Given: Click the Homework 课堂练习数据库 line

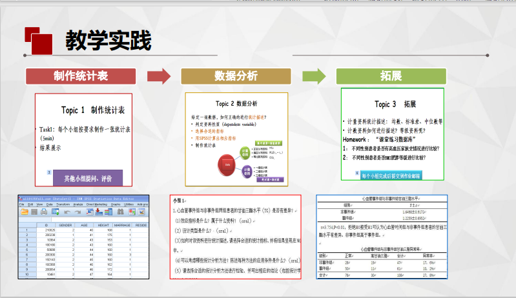Looking at the screenshot, I should [x=380, y=139].
